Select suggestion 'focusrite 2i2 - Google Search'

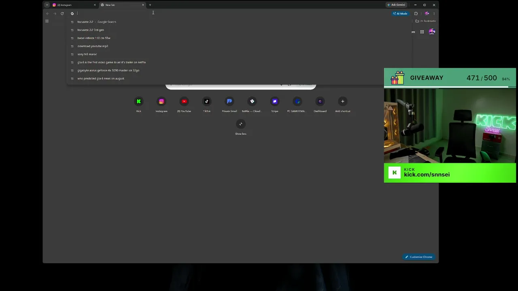pos(239,22)
